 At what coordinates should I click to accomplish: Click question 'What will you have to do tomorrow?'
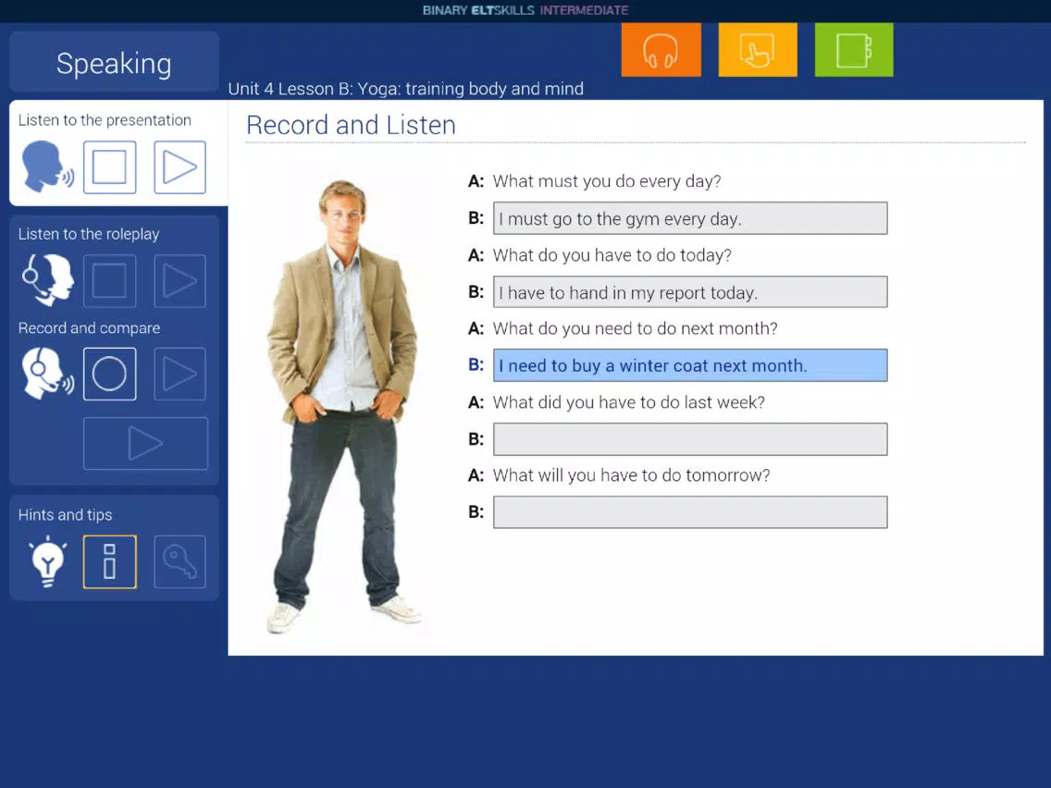coord(631,475)
